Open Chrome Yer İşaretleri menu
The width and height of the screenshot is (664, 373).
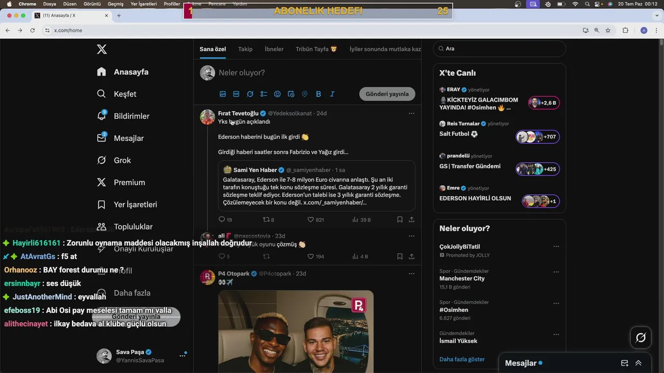coord(143,4)
